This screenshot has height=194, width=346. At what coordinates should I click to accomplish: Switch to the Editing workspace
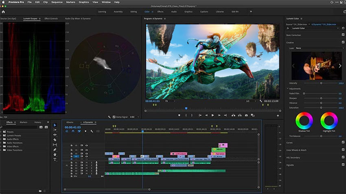tap(134, 12)
